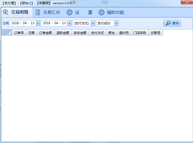Screen dimensions: 193x143
Task: Expand the start date picker dropdown
Action: click(38, 23)
